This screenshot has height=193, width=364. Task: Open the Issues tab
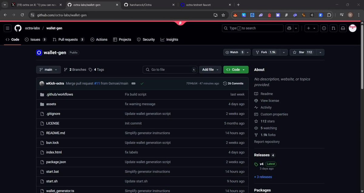click(35, 40)
